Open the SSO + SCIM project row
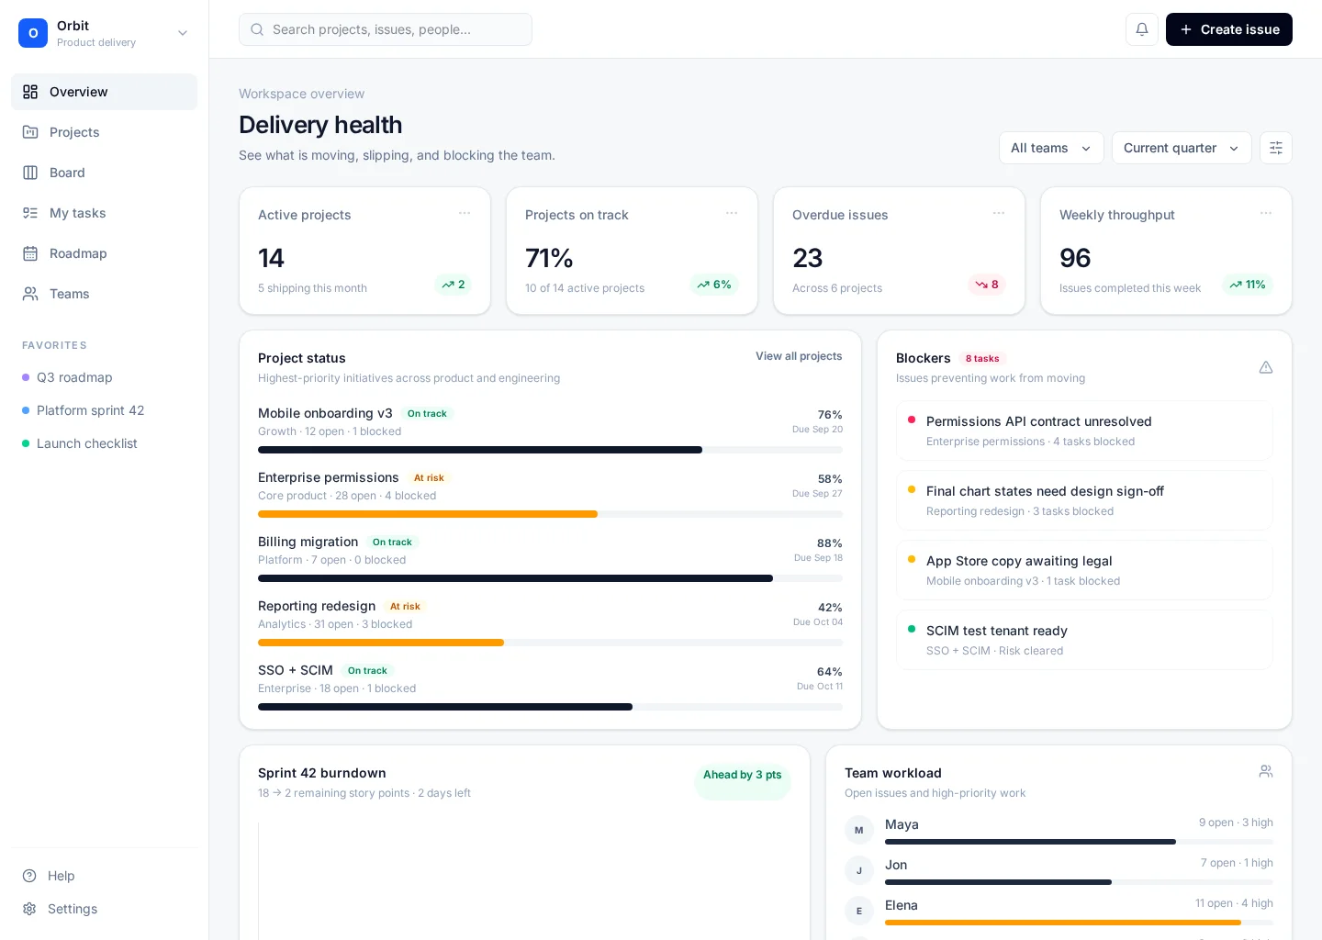 pyautogui.click(x=550, y=686)
